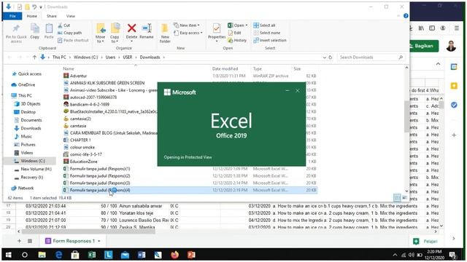467x262 pixels.
Task: Collapse the Explorer ribbon chevron
Action: click(x=398, y=16)
